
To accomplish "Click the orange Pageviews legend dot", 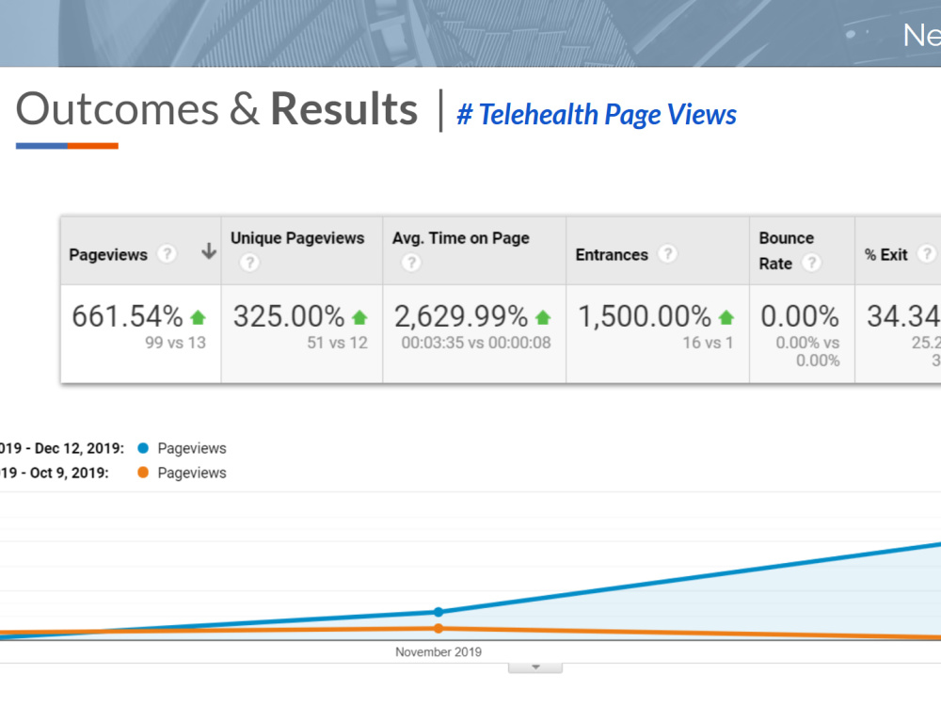I will coord(143,473).
